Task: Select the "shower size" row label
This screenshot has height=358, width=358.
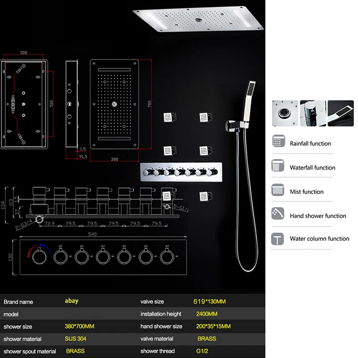Action: 18,327
